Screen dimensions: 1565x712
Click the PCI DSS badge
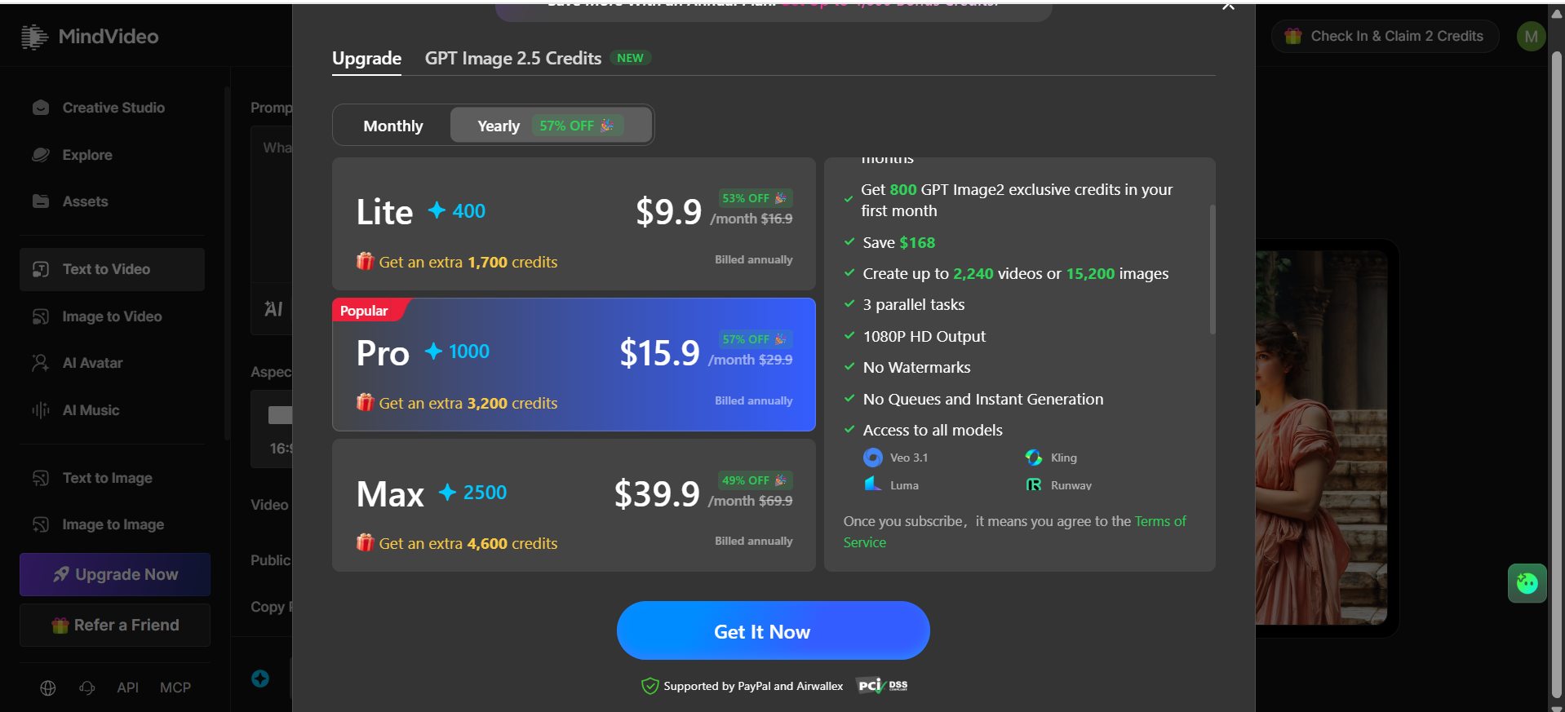pyautogui.click(x=883, y=686)
